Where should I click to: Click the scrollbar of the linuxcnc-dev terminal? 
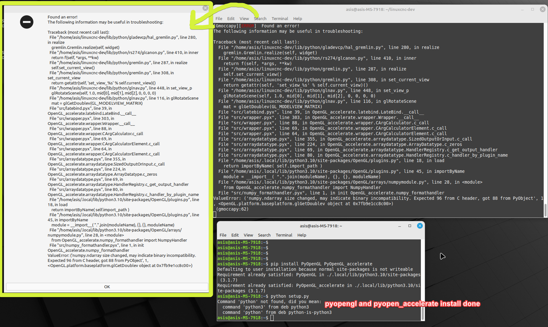click(546, 210)
